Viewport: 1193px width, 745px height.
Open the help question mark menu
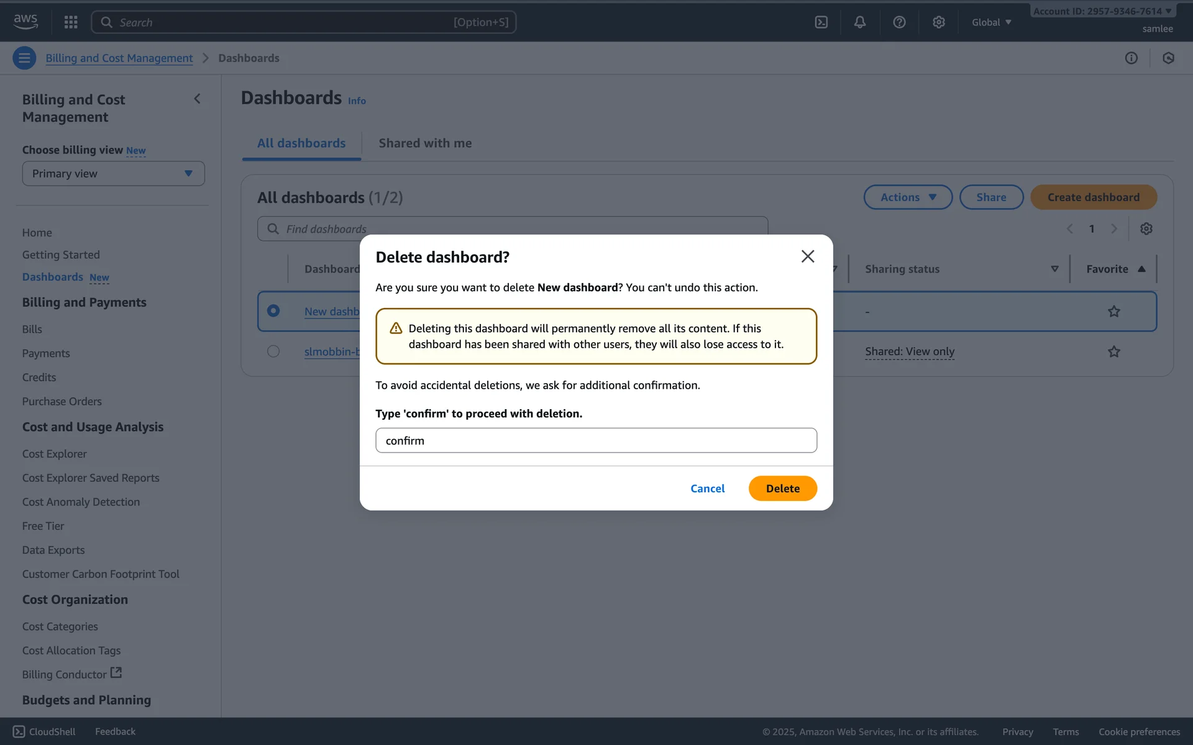(899, 22)
